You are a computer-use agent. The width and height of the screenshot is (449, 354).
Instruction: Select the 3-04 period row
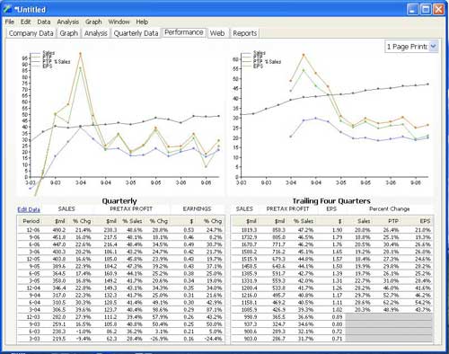(121, 310)
